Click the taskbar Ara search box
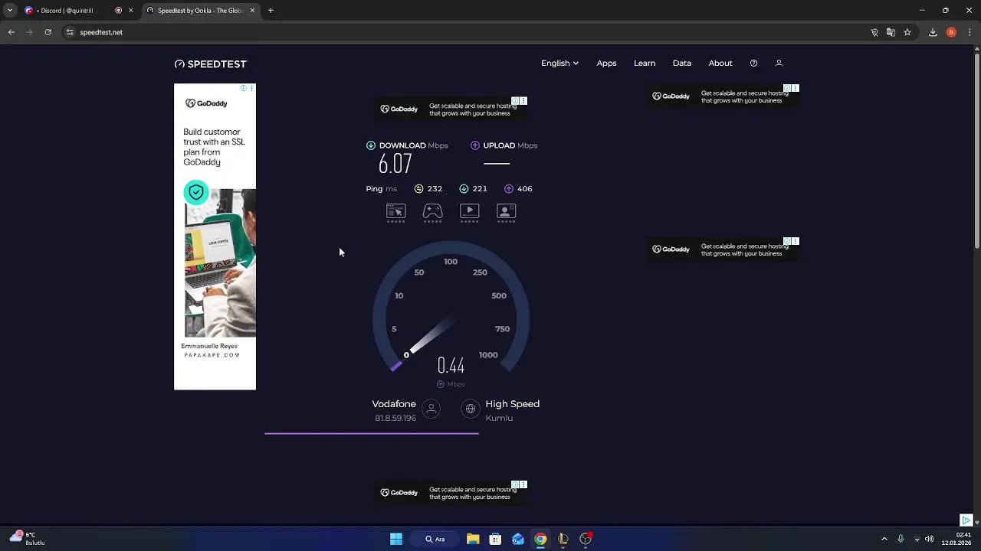The height and width of the screenshot is (551, 981). point(436,539)
